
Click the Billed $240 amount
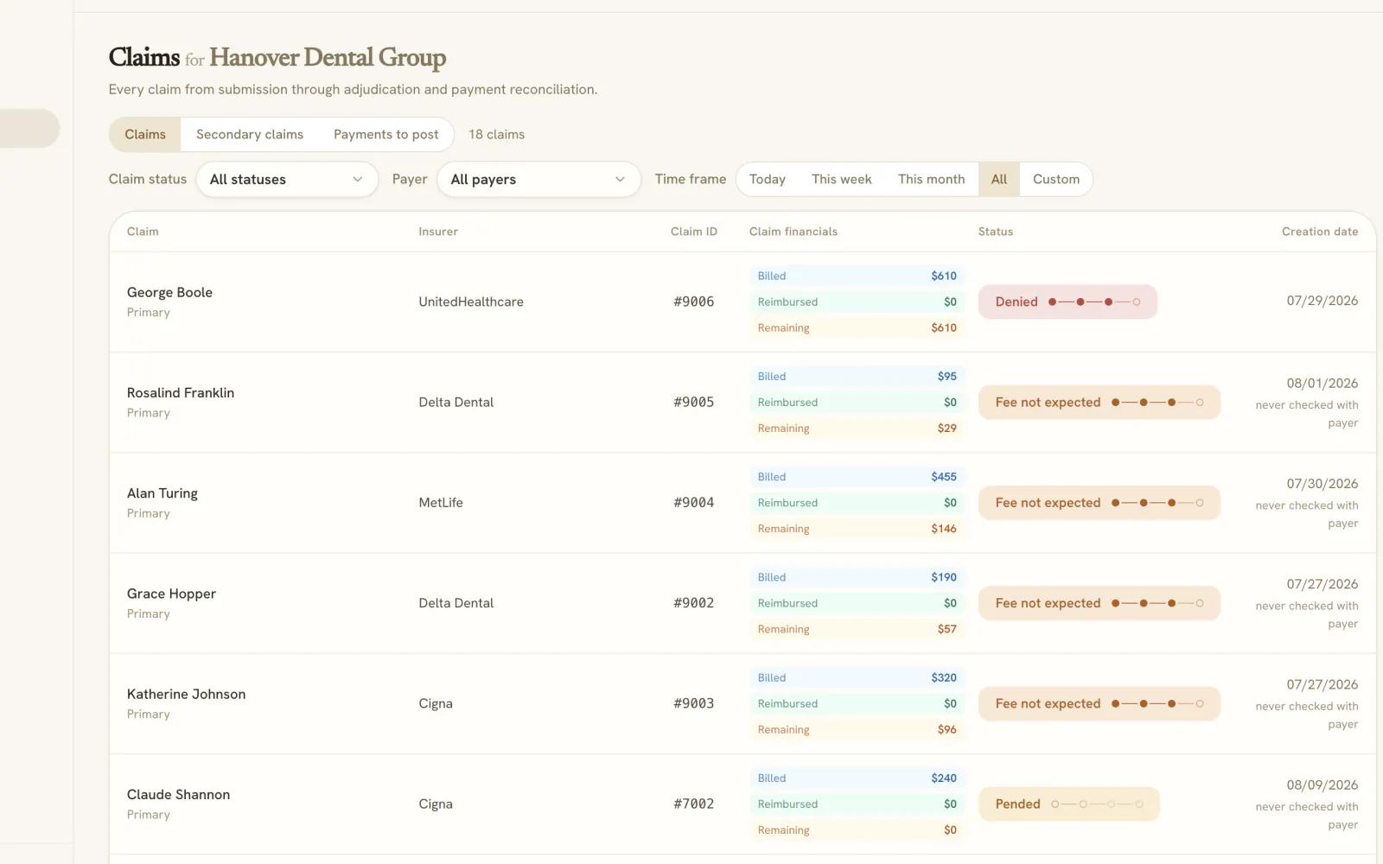pyautogui.click(x=944, y=778)
